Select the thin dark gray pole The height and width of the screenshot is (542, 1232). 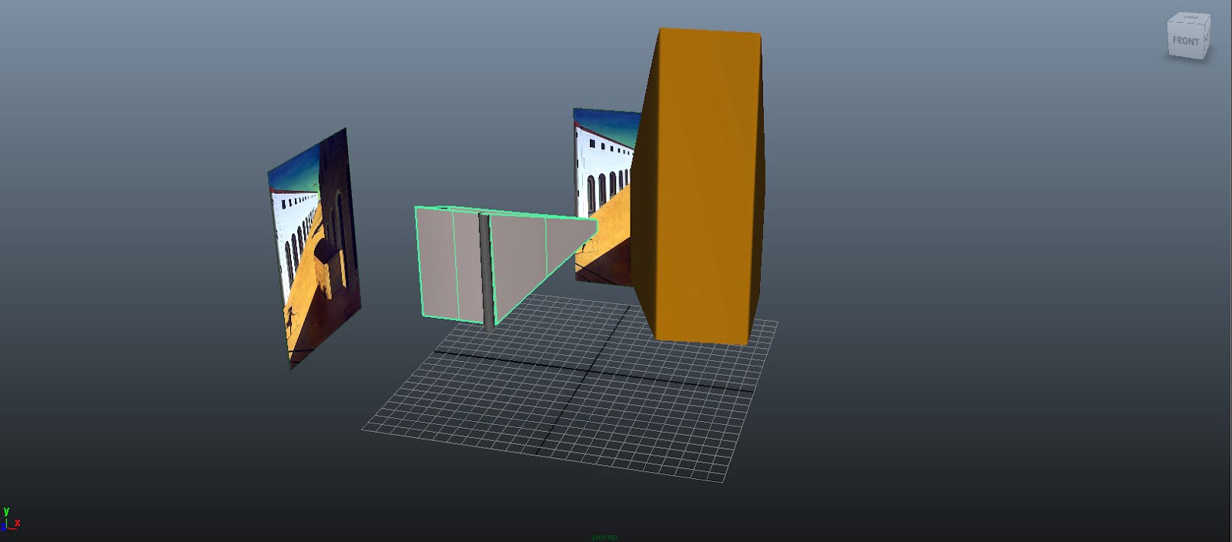(x=485, y=272)
